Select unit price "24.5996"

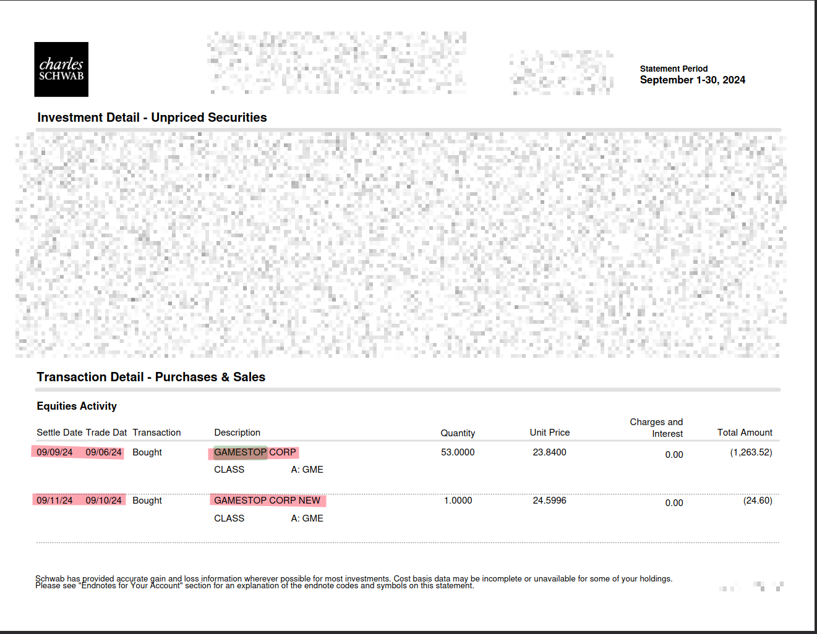550,501
